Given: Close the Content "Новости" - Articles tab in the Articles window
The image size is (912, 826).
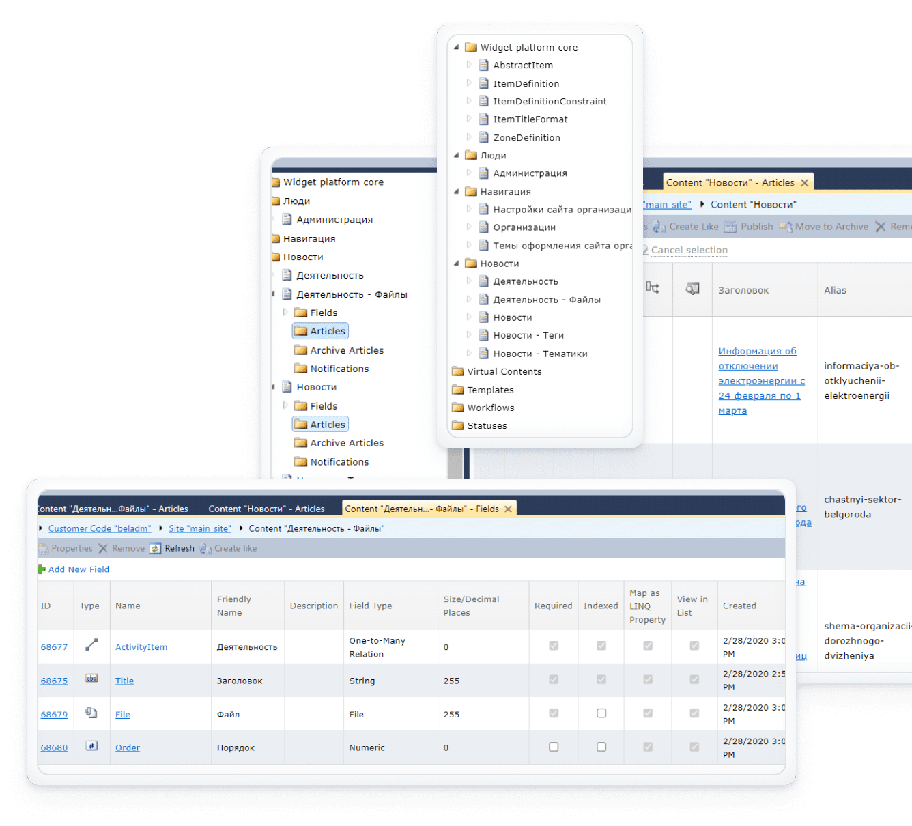Looking at the screenshot, I should 805,183.
